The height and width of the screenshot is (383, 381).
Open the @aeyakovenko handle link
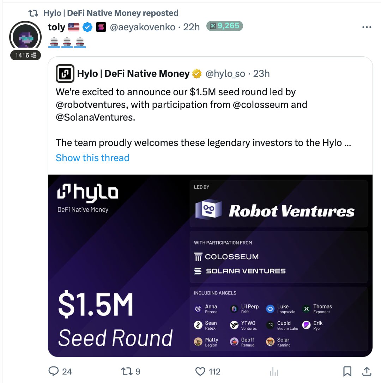pyautogui.click(x=143, y=27)
